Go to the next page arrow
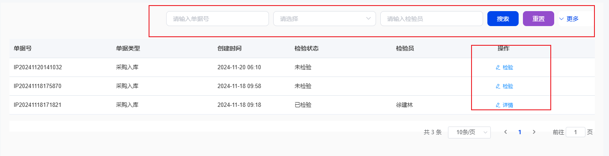This screenshot has width=609, height=156. 534,132
